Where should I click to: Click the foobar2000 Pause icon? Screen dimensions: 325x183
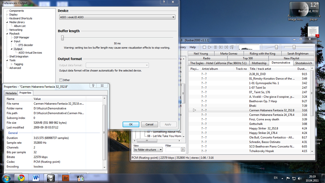[215, 47]
